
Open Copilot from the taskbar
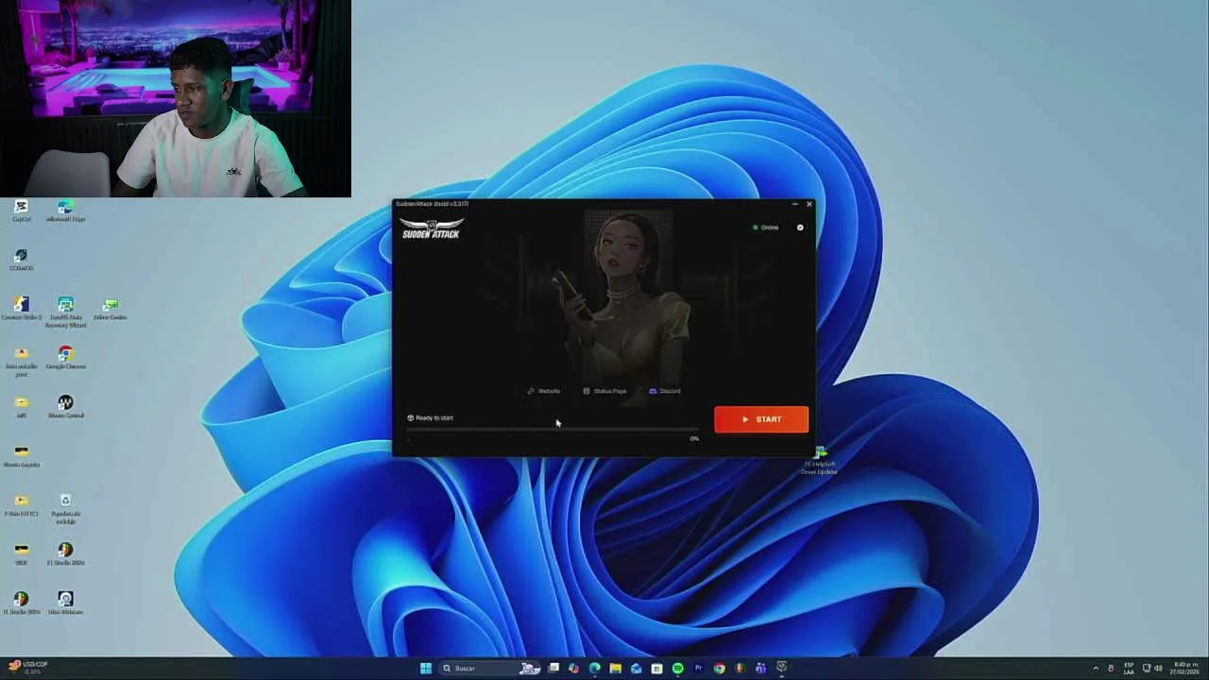pyautogui.click(x=573, y=669)
